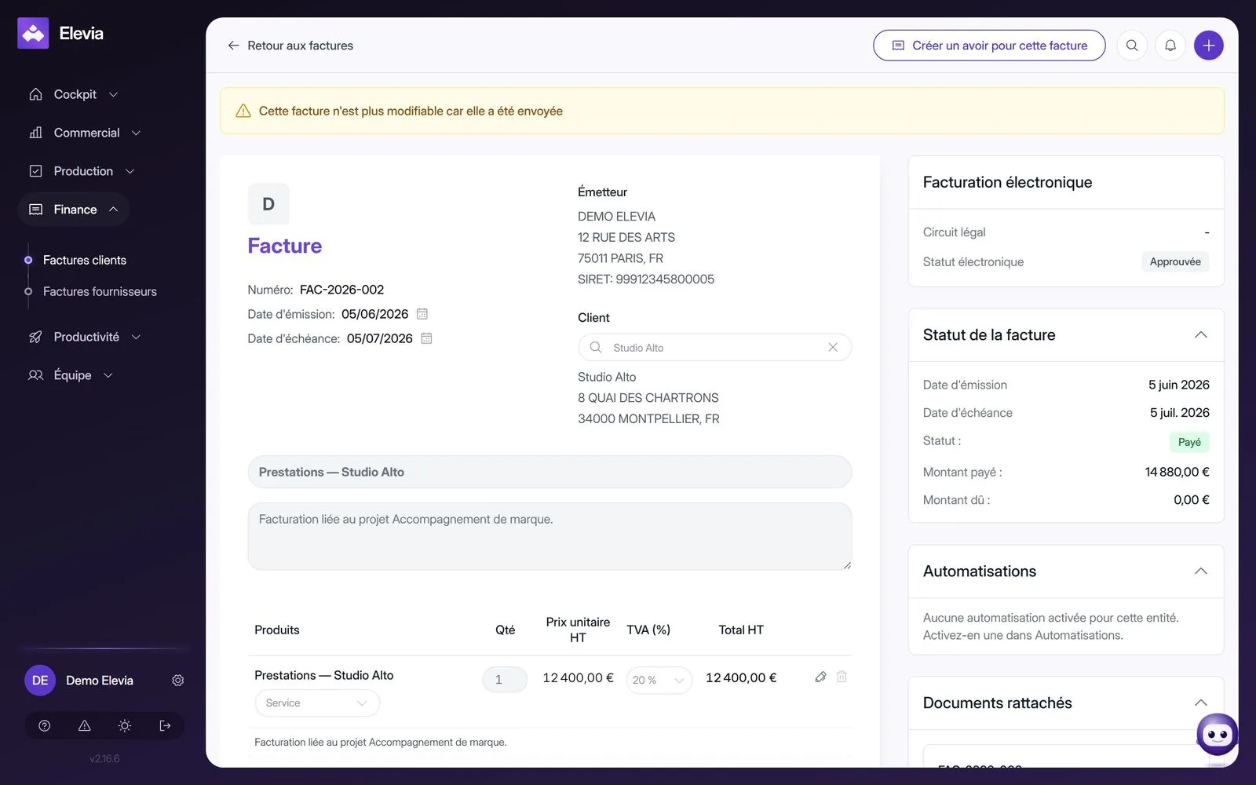
Task: Expand the Équipe menu
Action: point(71,375)
